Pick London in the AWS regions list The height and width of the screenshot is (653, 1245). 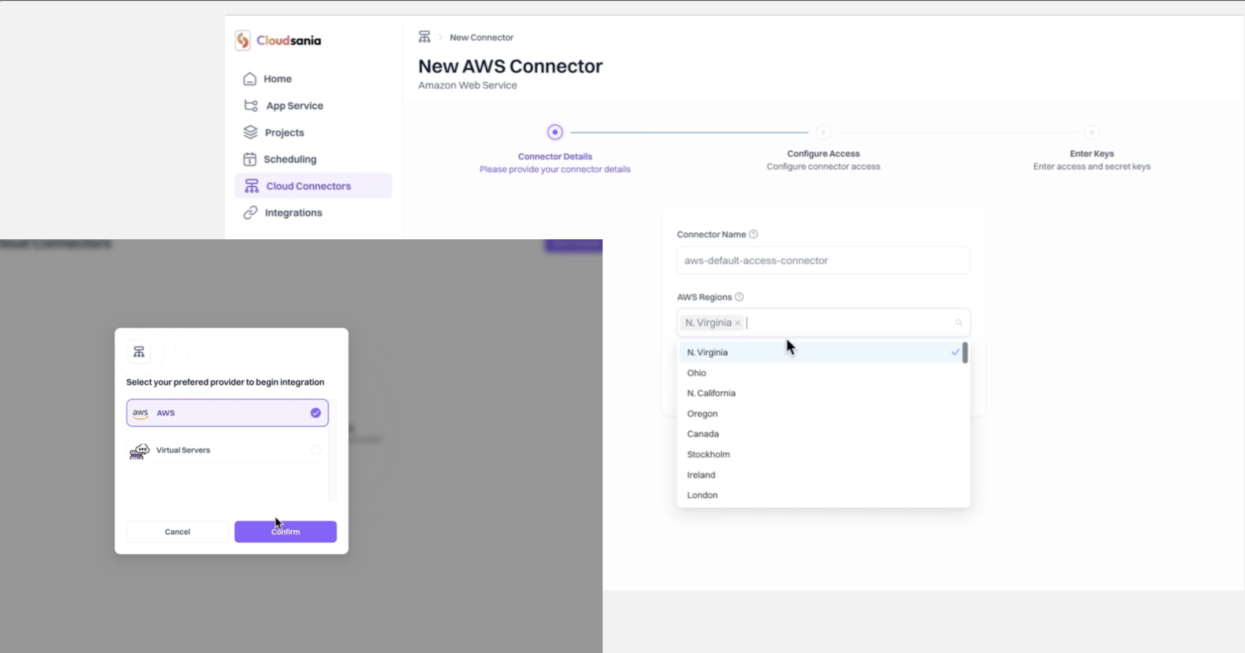[x=702, y=495]
